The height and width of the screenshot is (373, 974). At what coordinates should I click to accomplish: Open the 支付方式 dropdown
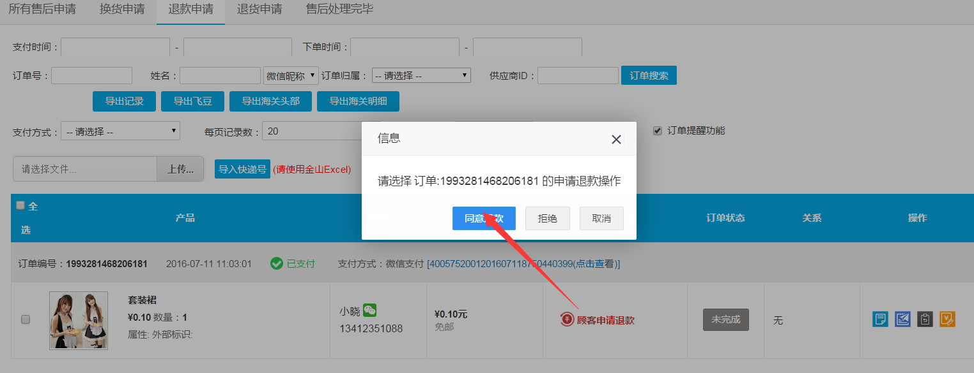pyautogui.click(x=120, y=132)
